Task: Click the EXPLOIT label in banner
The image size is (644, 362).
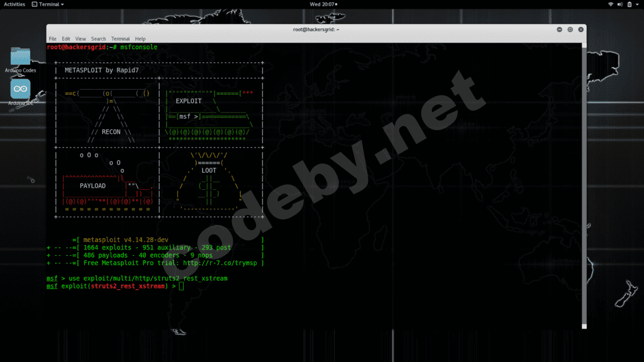Action: pyautogui.click(x=189, y=101)
